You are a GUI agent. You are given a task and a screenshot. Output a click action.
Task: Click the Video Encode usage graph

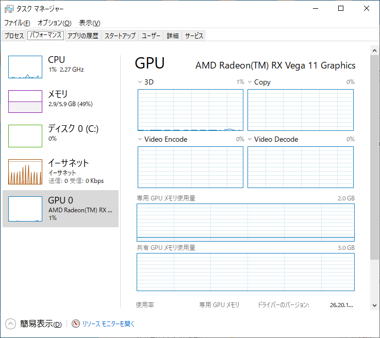click(190, 167)
